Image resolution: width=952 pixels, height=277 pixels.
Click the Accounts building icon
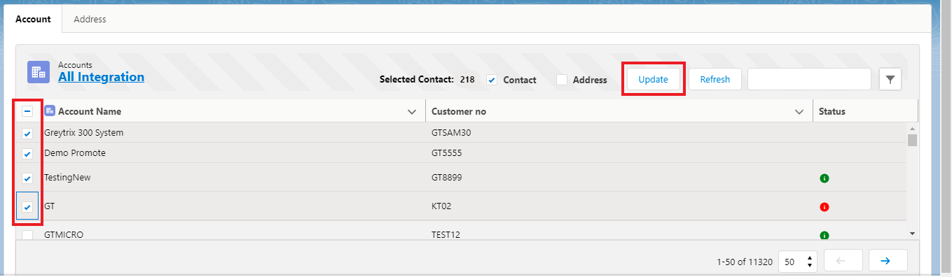[39, 71]
